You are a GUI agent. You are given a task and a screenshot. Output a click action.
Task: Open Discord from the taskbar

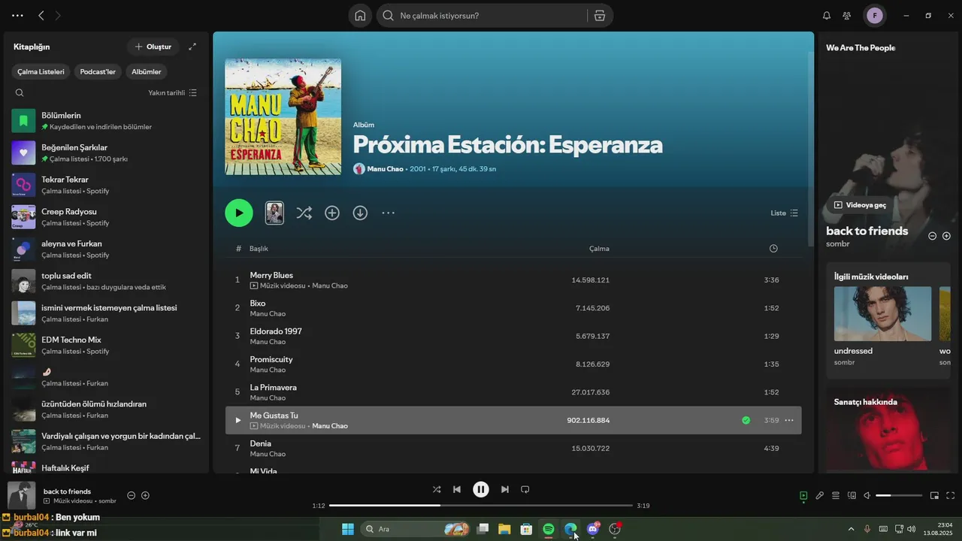pos(593,529)
